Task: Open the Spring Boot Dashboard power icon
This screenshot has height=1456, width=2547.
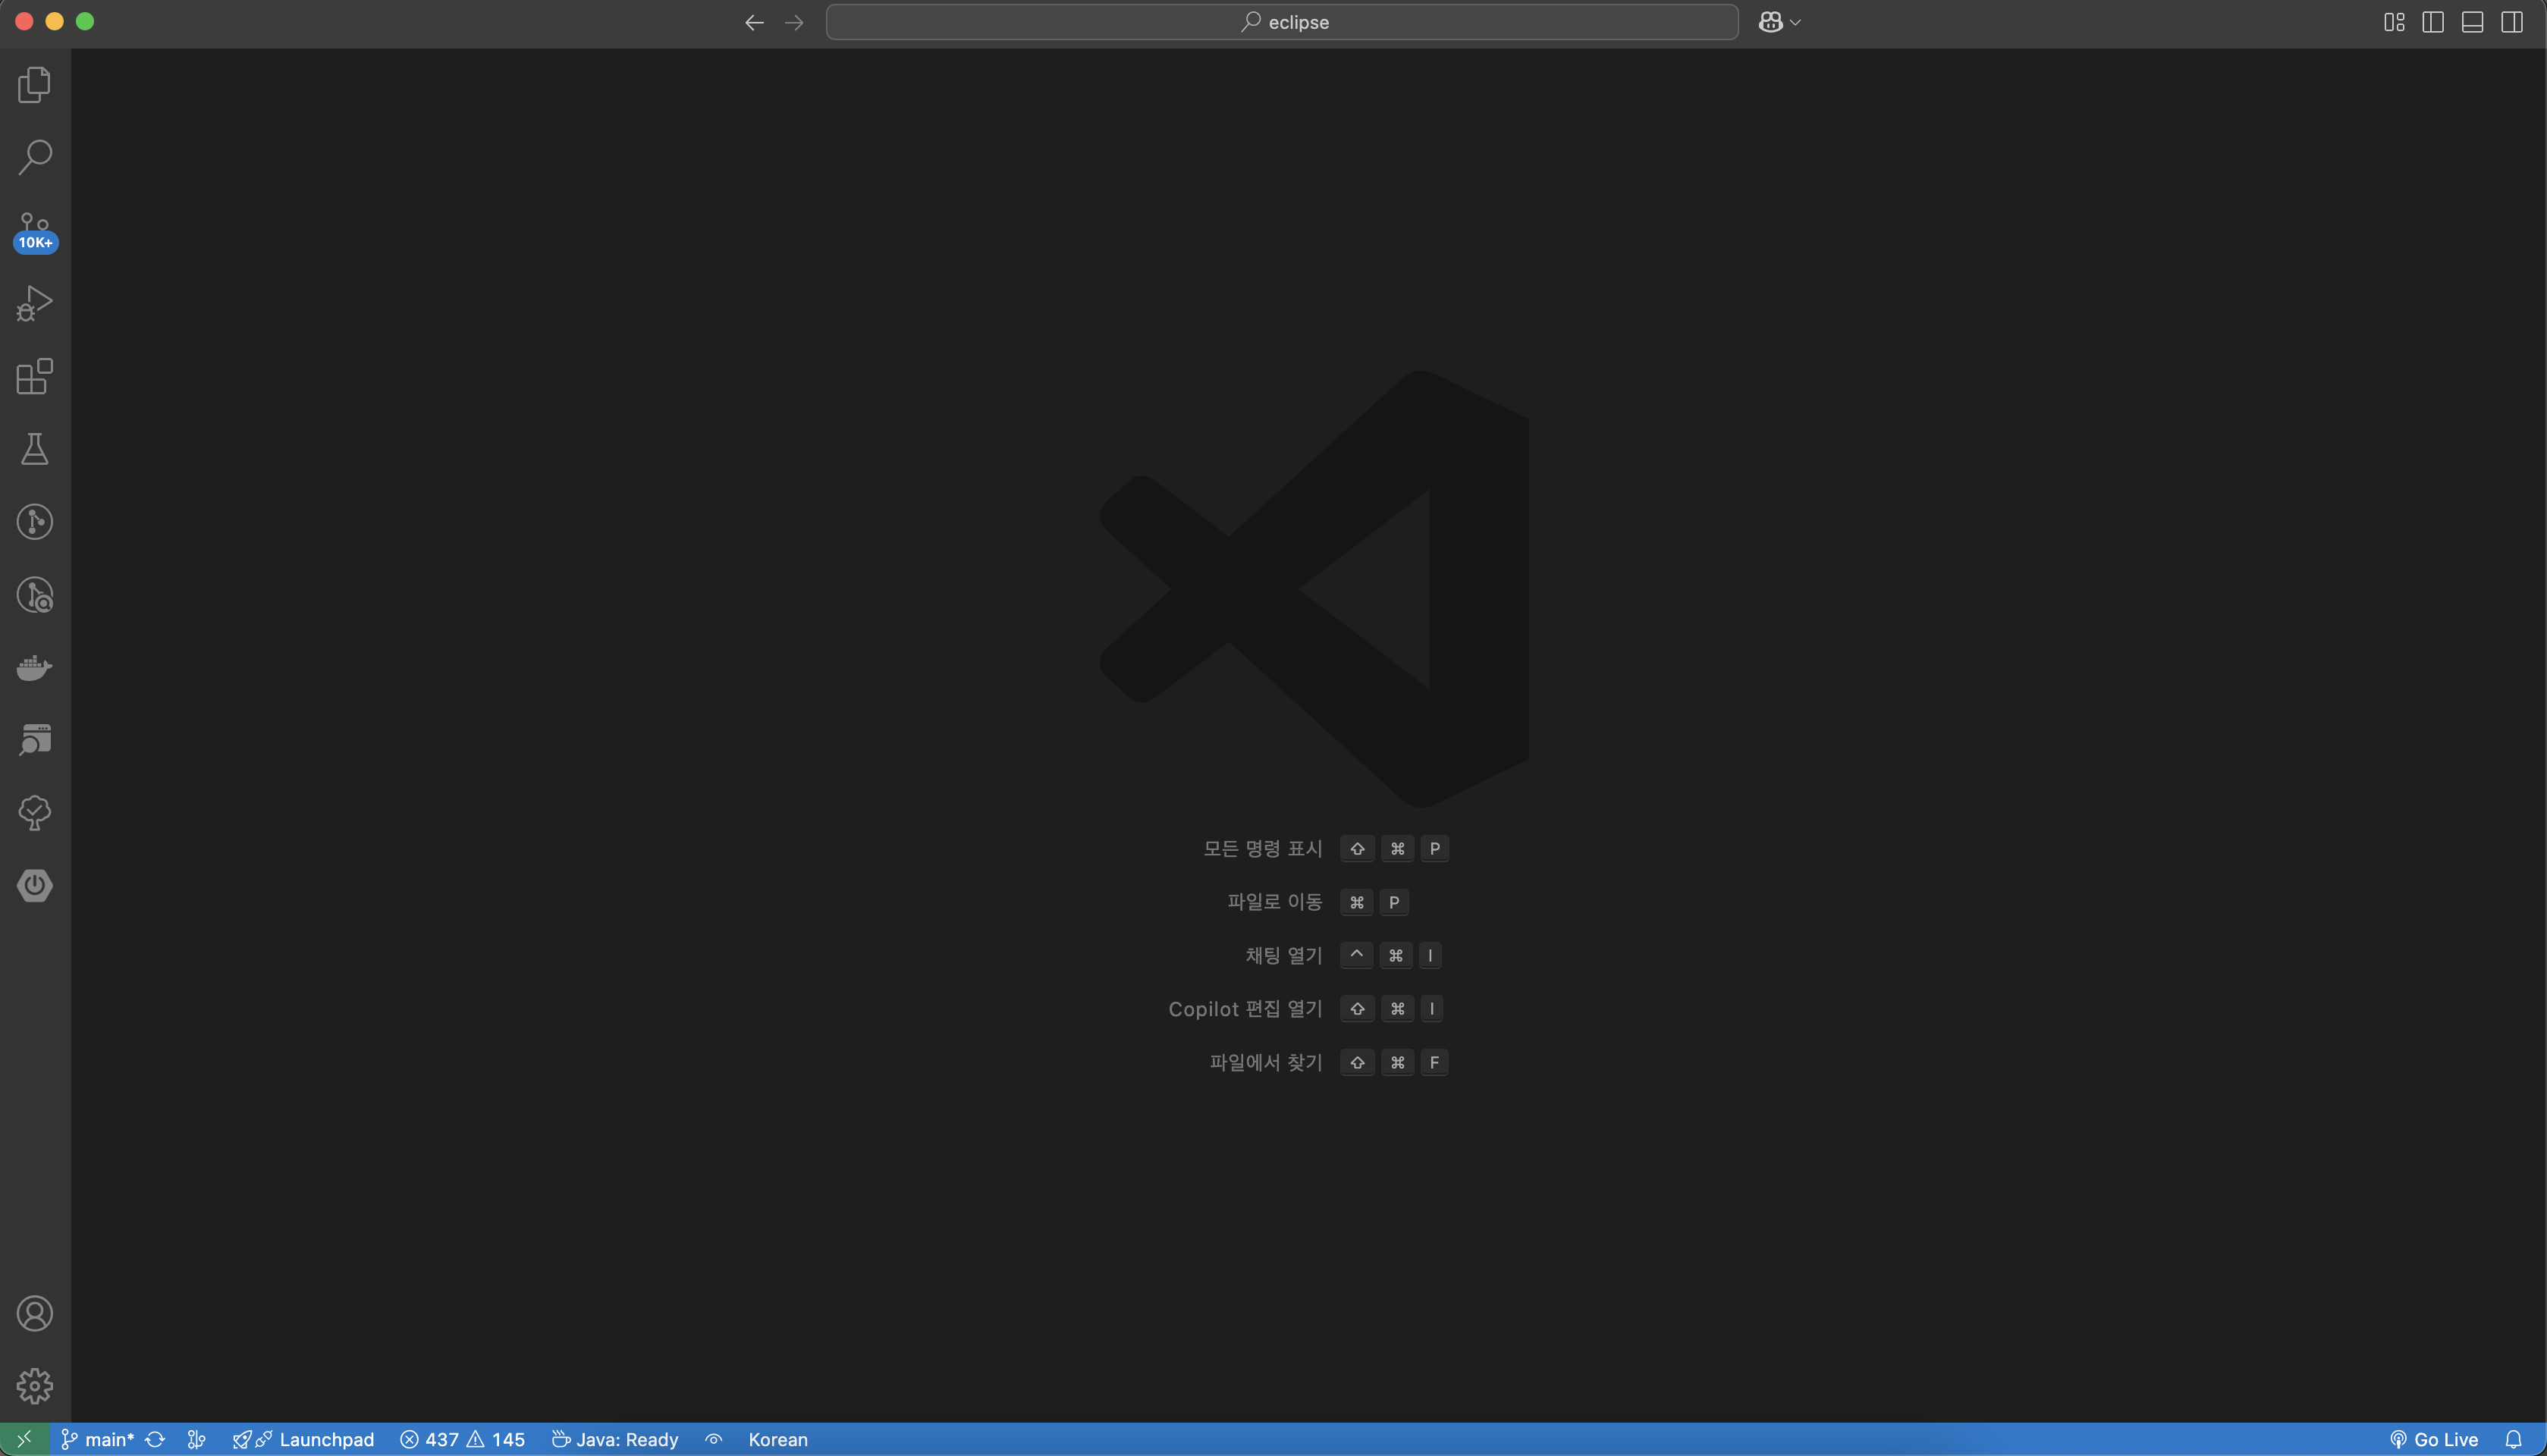Action: [35, 886]
